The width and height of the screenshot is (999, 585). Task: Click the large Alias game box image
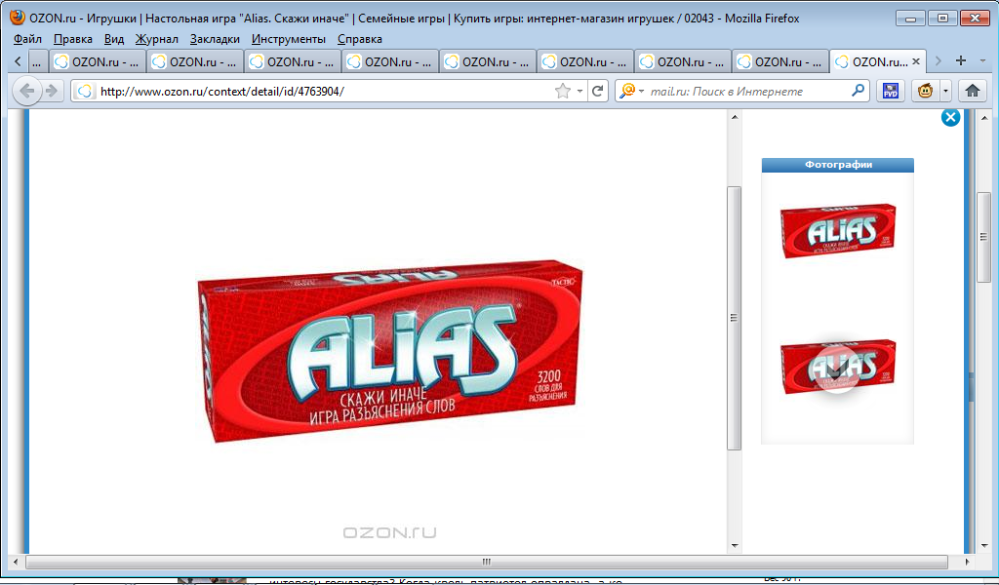[390, 350]
